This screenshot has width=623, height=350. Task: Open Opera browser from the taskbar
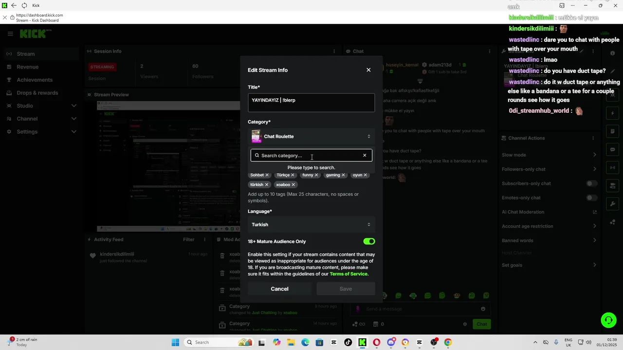point(376,342)
